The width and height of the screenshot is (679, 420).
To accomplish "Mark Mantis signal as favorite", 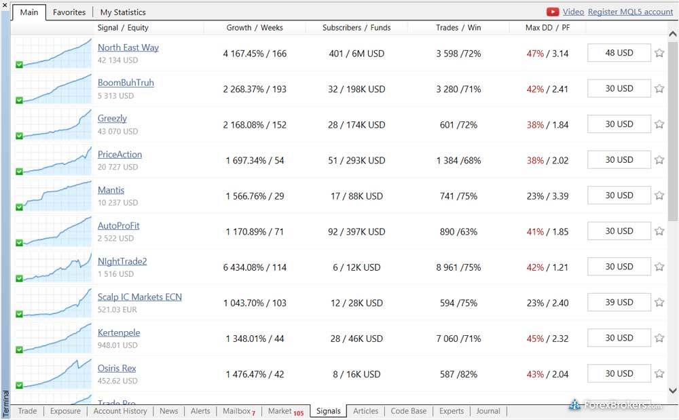I will pyautogui.click(x=659, y=195).
